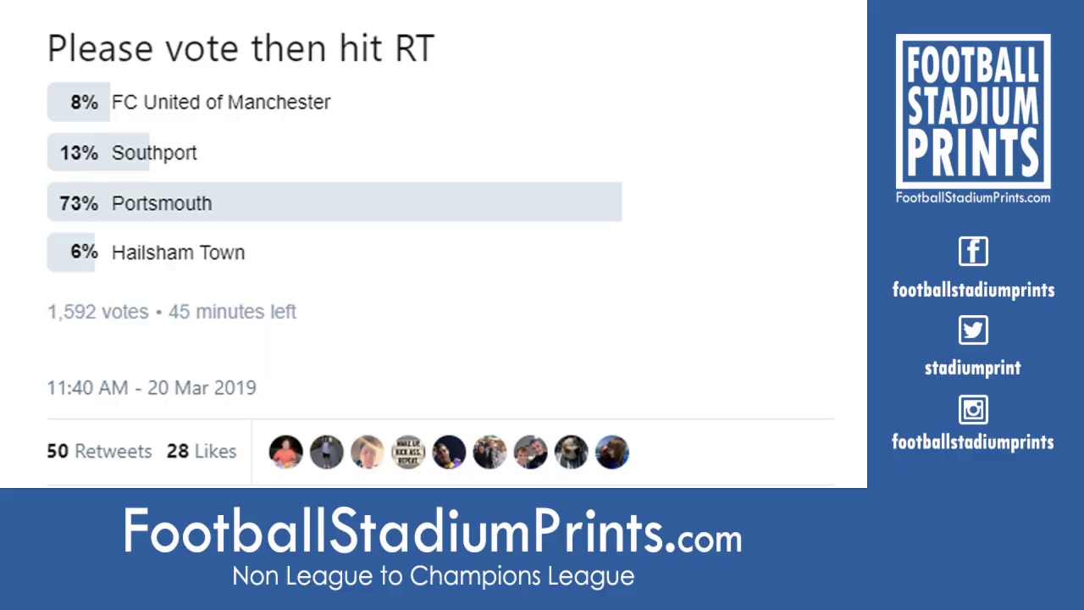Open the last avatar in the row
The image size is (1084, 610).
pos(611,452)
